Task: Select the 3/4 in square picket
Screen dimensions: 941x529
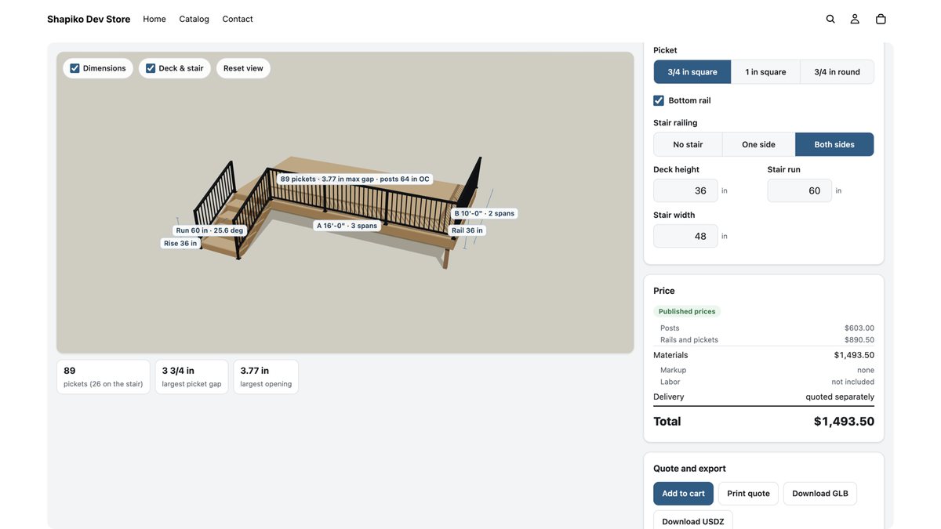Action: (692, 72)
